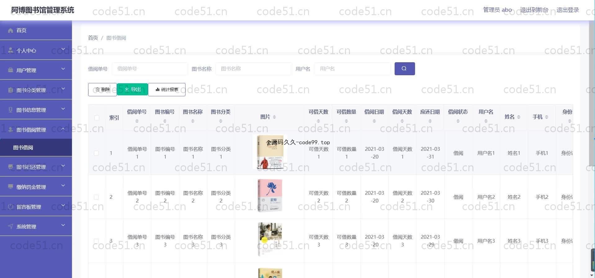
Task: Click the 用户名1 cell
Action: pyautogui.click(x=486, y=153)
